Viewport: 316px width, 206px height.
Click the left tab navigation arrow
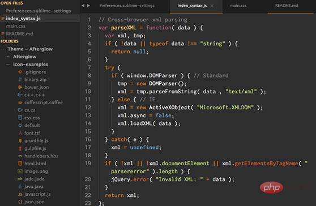[x=83, y=6]
